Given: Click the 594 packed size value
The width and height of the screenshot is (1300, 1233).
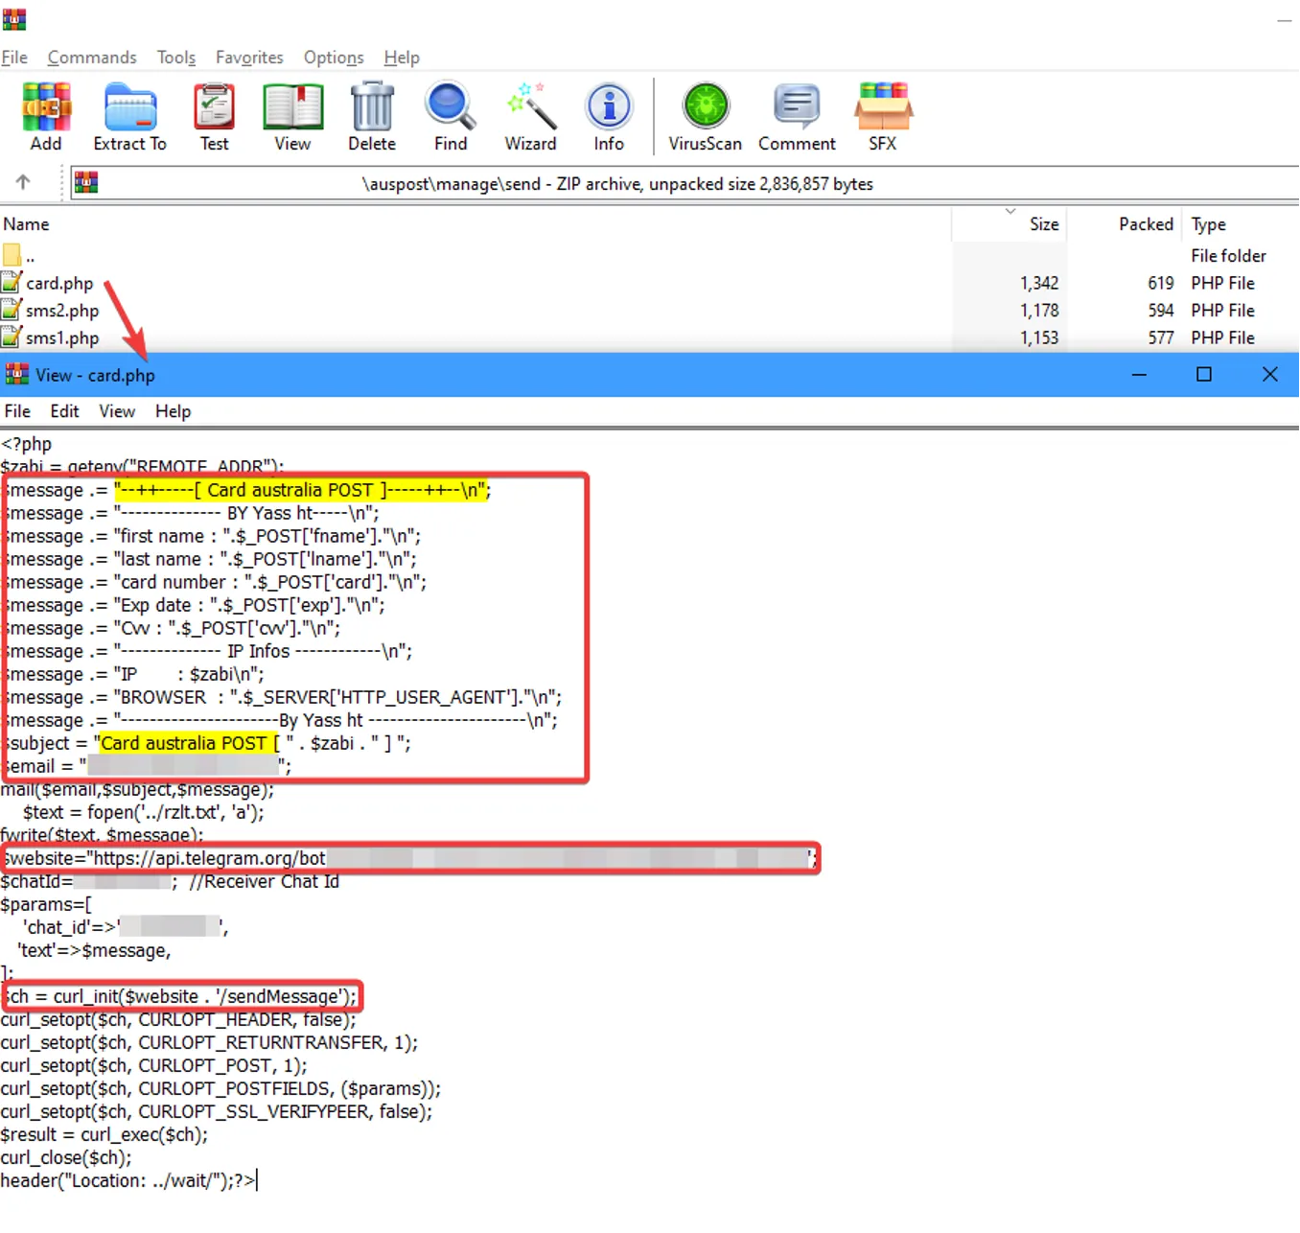Looking at the screenshot, I should pos(1160,310).
